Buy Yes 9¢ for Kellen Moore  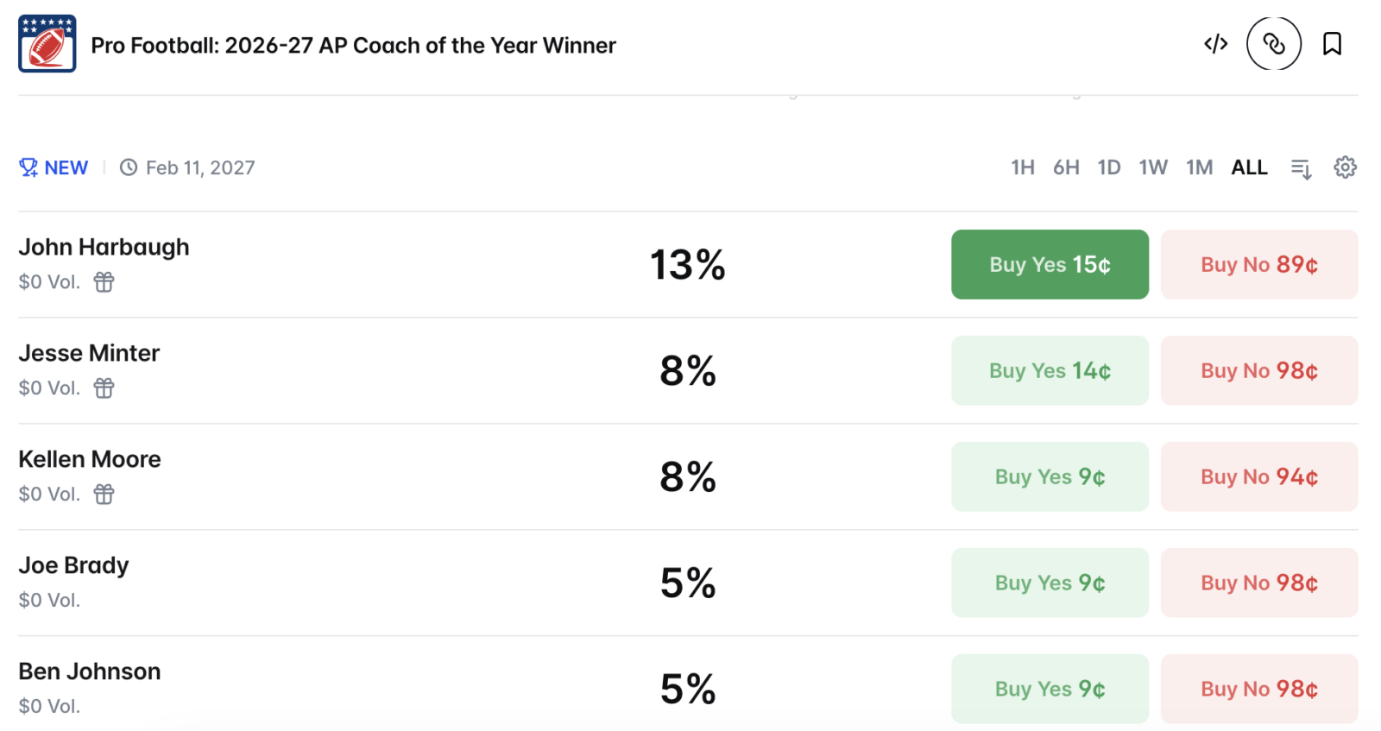[x=1050, y=476]
